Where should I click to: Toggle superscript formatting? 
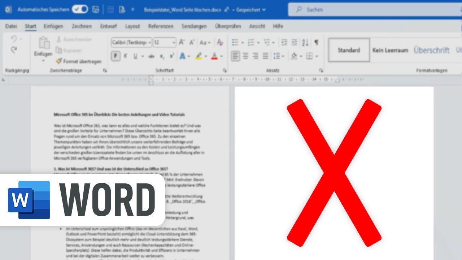pos(172,56)
